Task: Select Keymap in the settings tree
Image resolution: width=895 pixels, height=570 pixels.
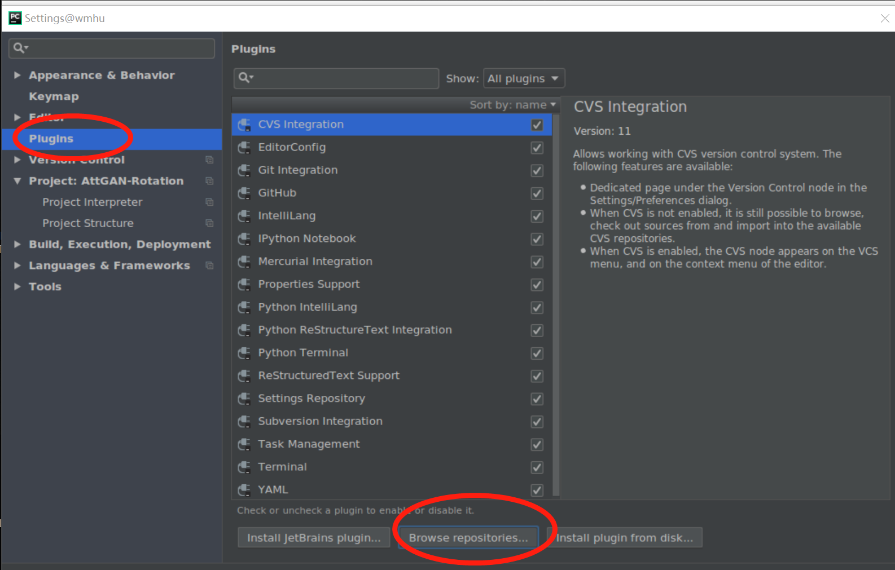Action: pos(54,96)
